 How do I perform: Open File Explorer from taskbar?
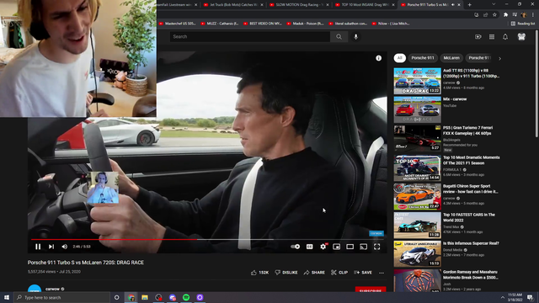(145, 297)
